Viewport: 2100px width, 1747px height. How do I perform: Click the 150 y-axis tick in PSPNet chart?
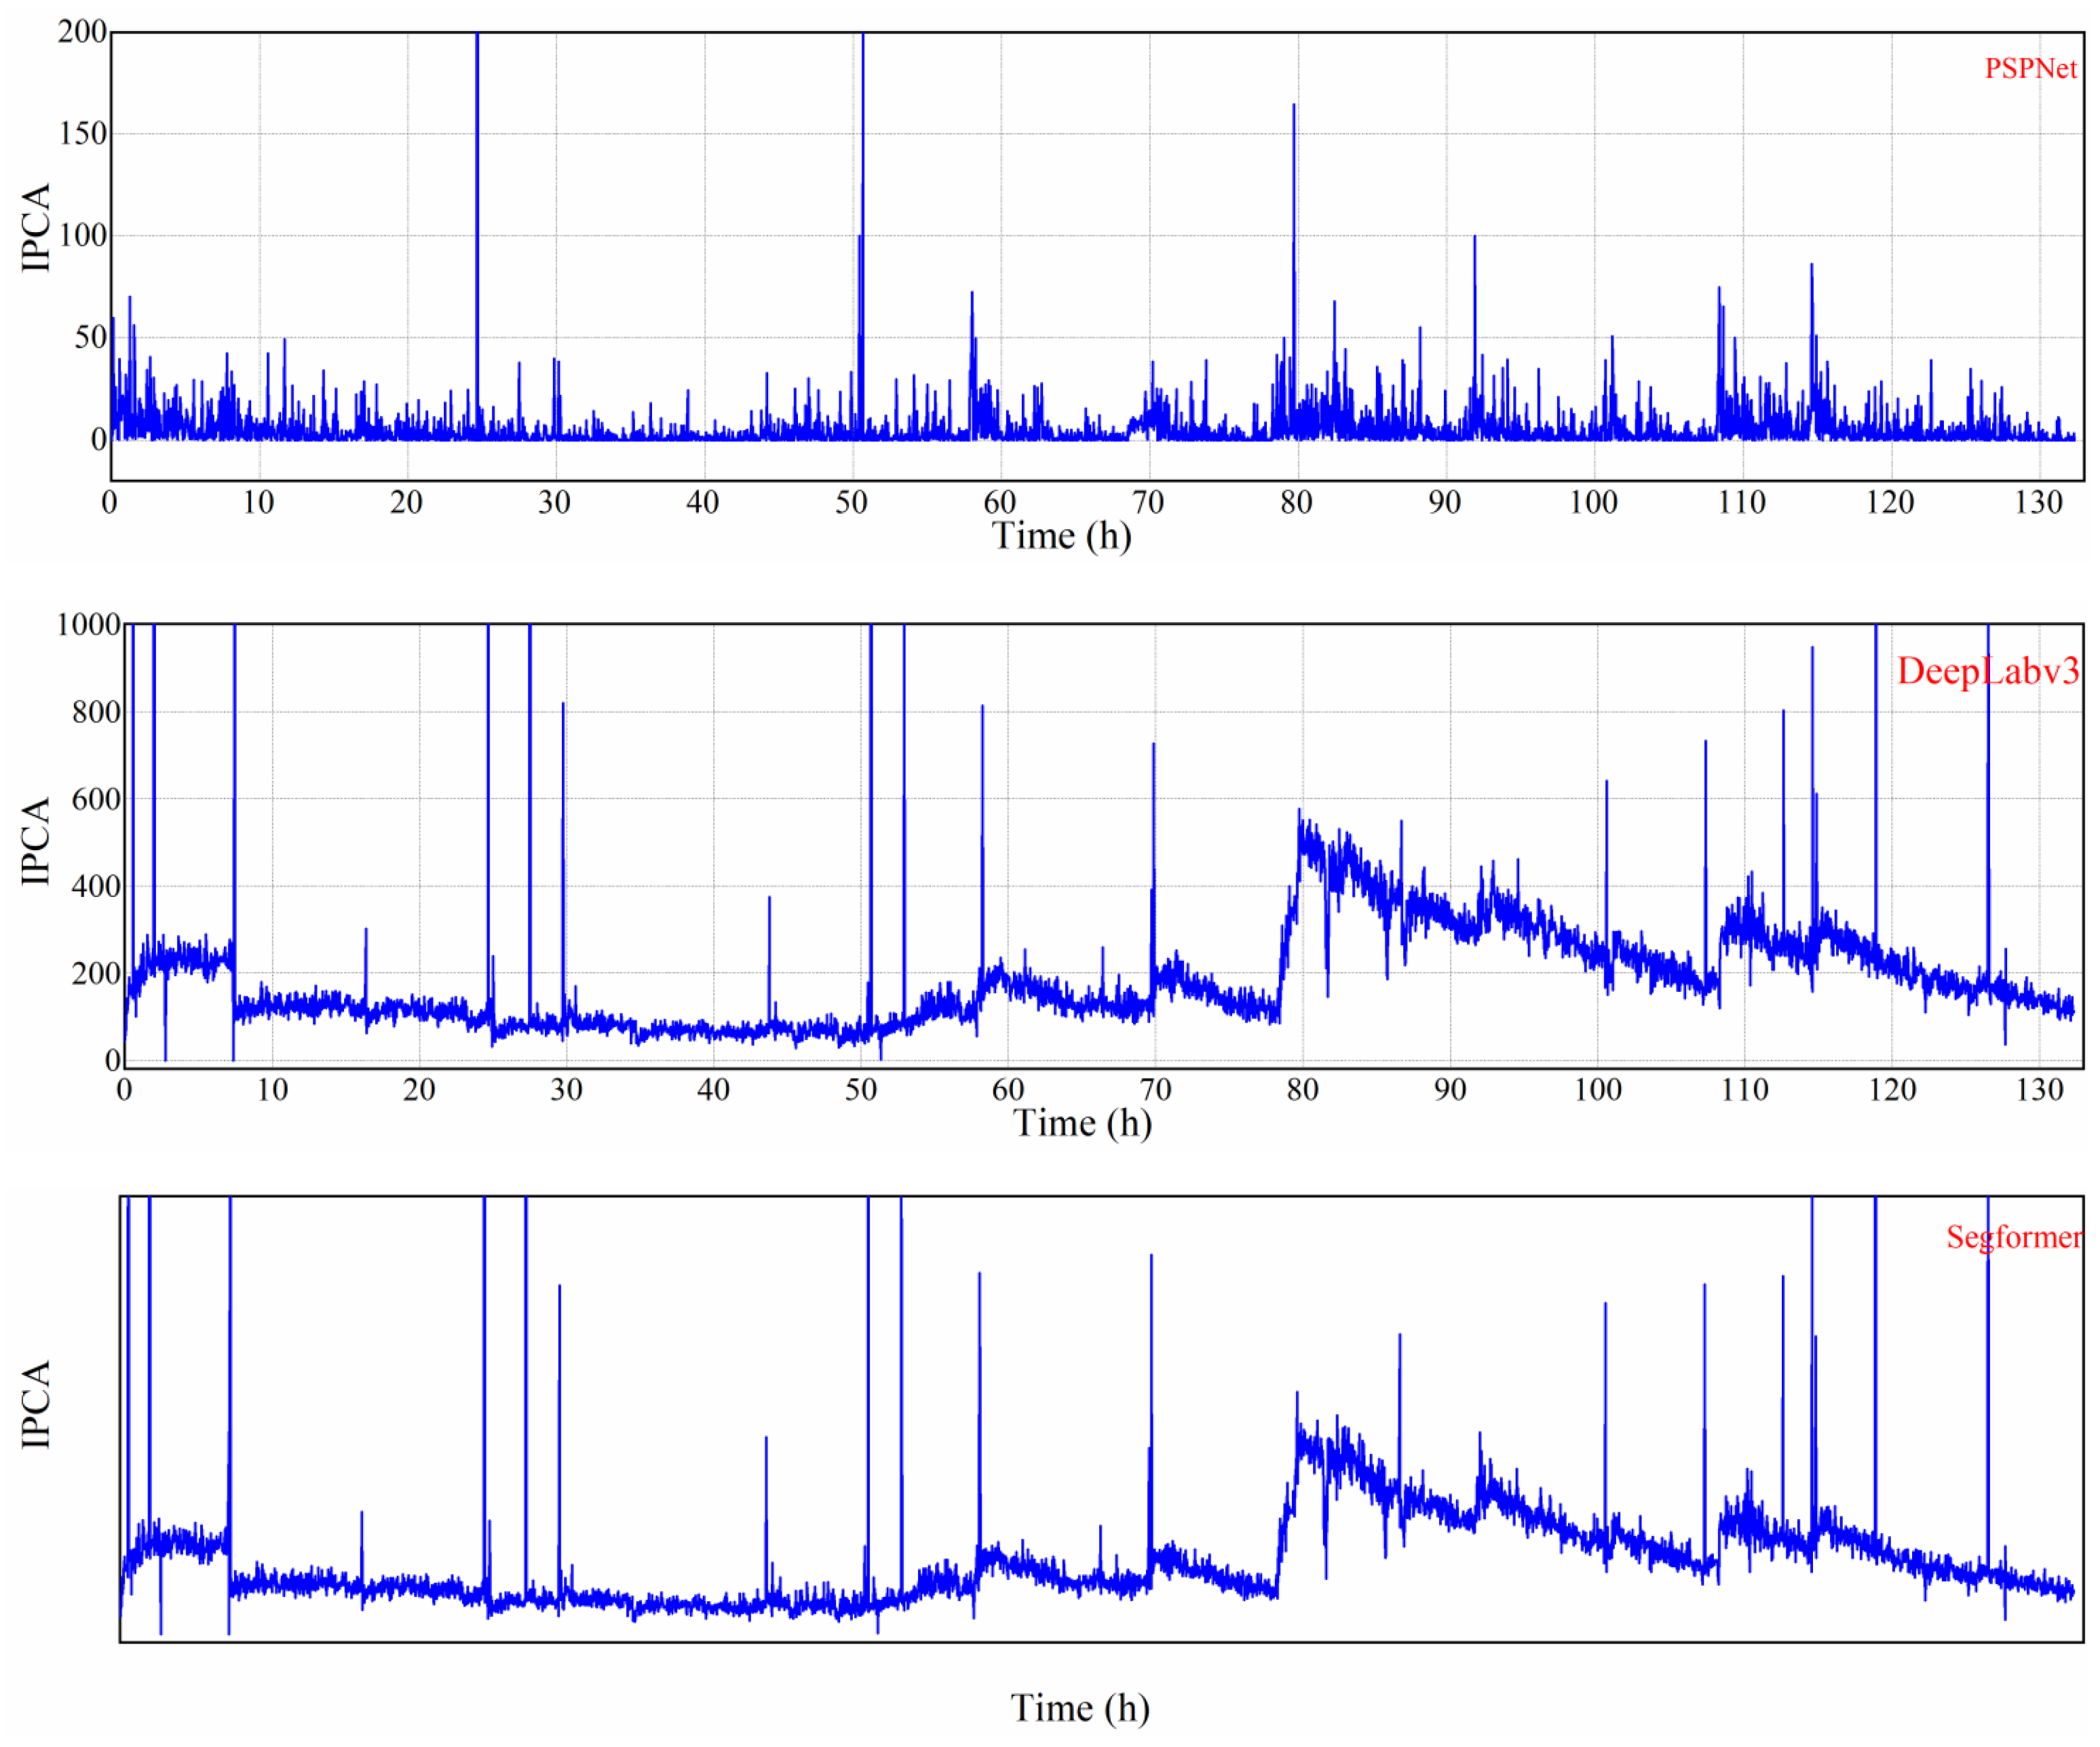click(82, 134)
